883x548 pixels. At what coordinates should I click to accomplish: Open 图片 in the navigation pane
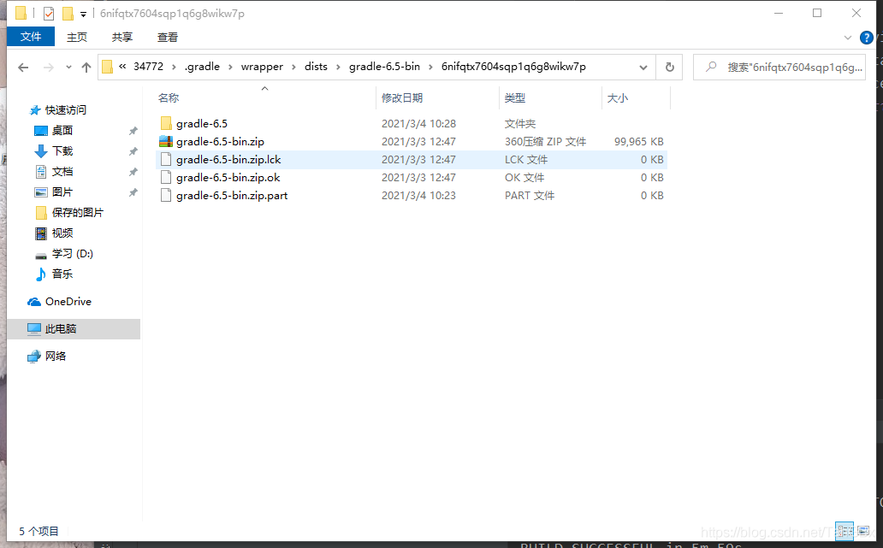coord(62,192)
